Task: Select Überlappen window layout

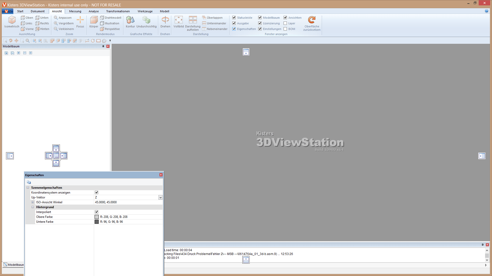Action: click(212, 18)
